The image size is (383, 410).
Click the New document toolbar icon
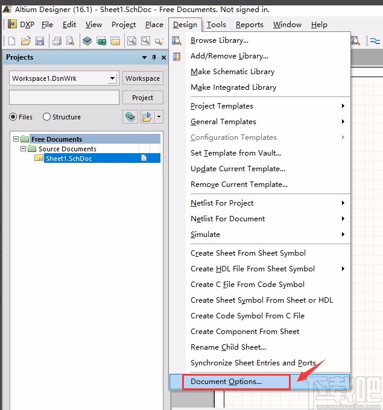pyautogui.click(x=11, y=41)
